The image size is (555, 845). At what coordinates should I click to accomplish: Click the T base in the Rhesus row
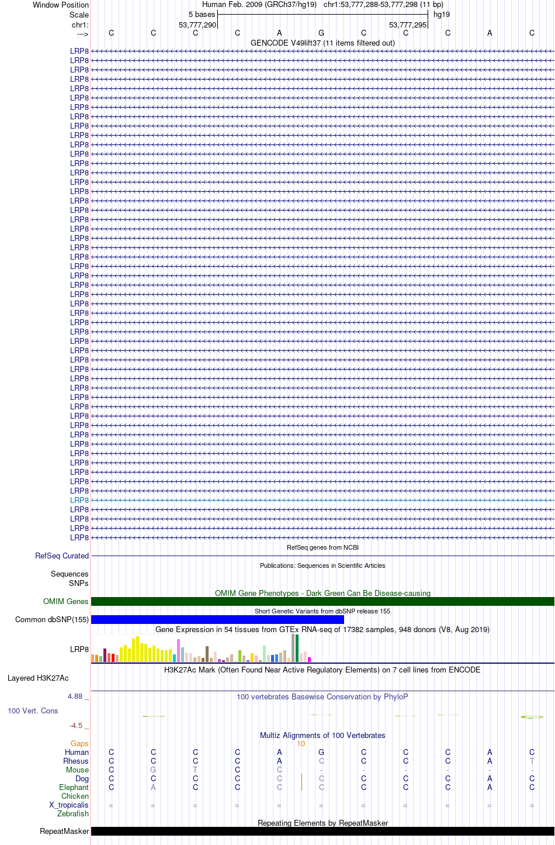point(532,761)
